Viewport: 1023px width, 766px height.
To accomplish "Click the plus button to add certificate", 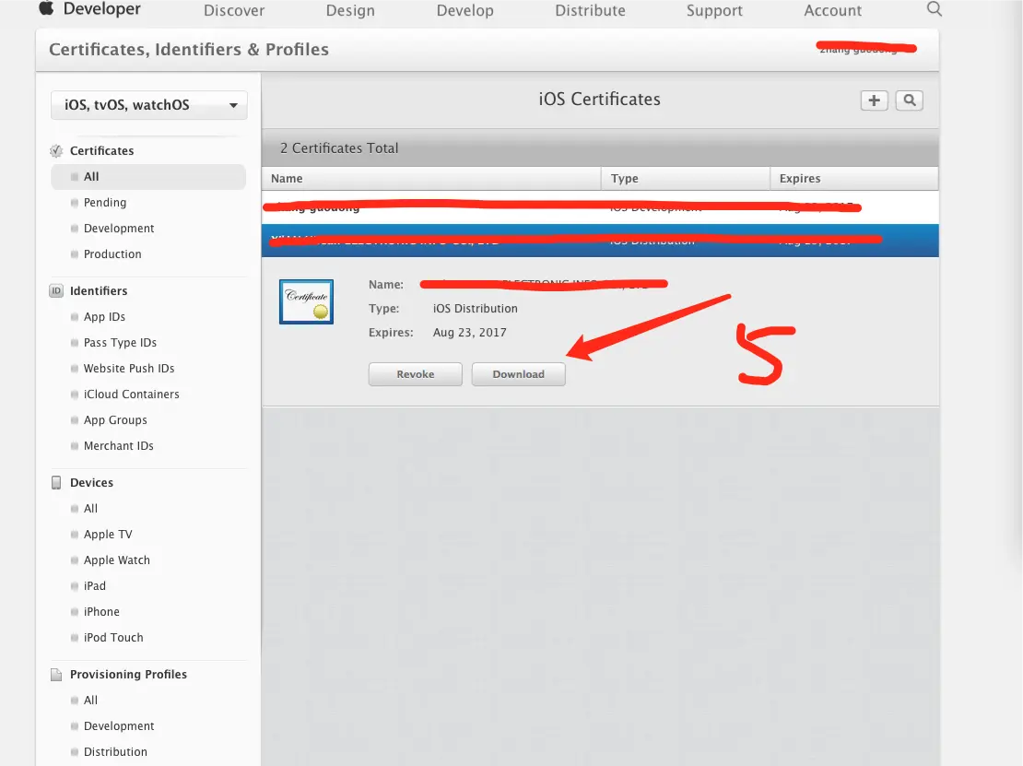I will (x=874, y=100).
